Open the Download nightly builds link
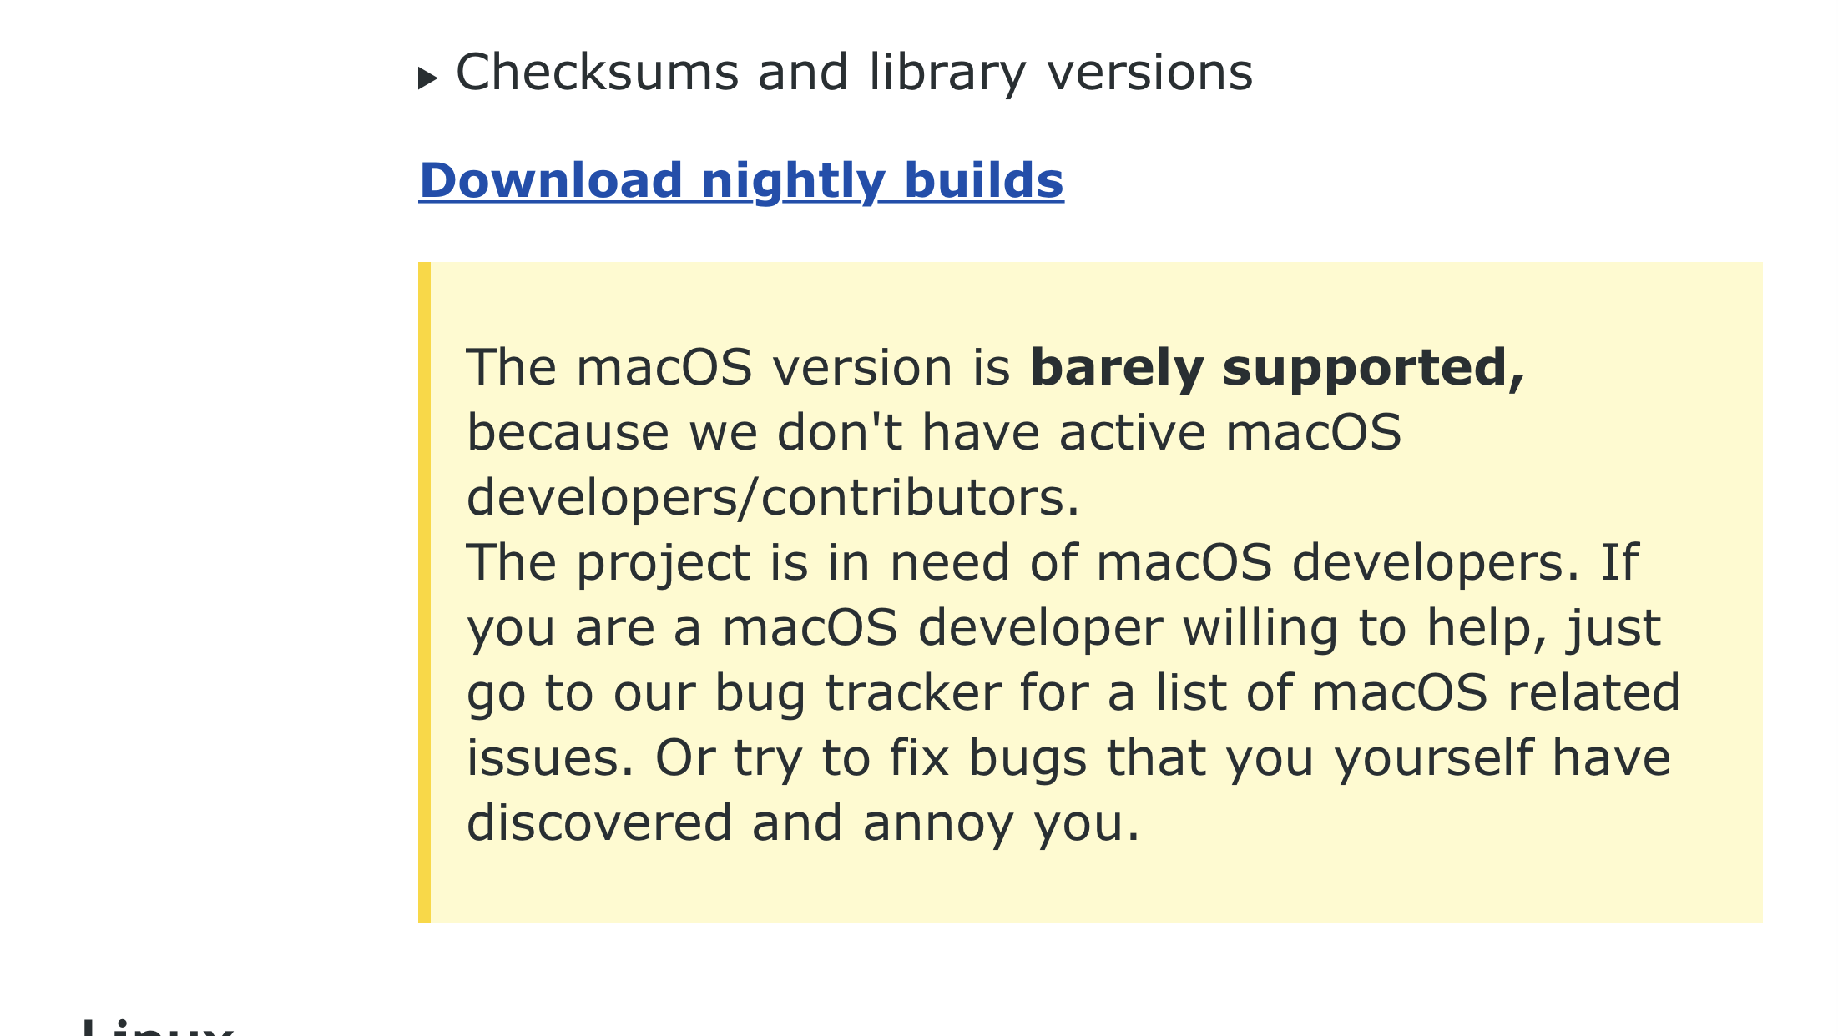1843x1036 pixels. pos(741,180)
